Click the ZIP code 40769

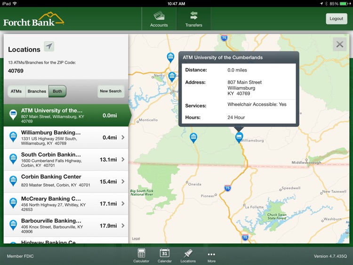click(x=16, y=71)
